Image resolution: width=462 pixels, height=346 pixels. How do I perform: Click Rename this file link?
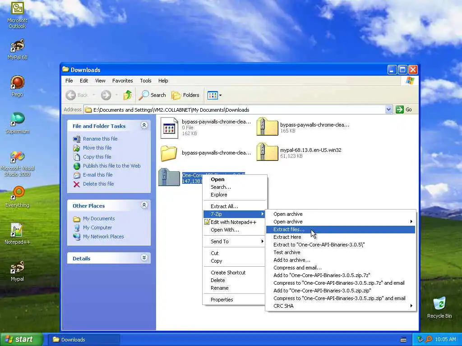pyautogui.click(x=100, y=139)
